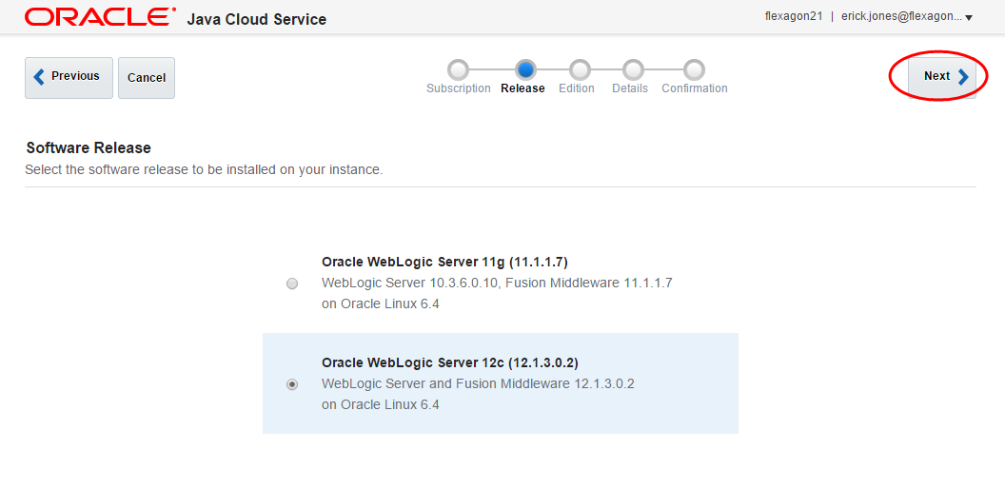Screen dimensions: 1005x489
Task: Click the Cancel button
Action: (x=147, y=78)
